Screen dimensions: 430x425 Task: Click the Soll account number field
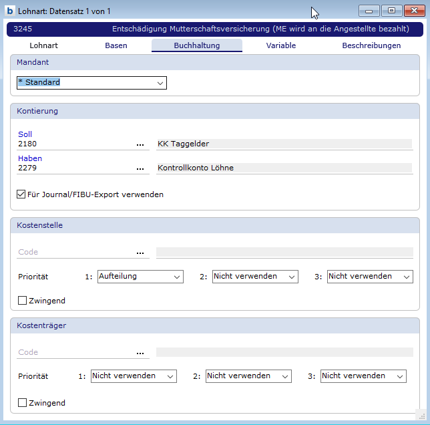click(x=73, y=144)
